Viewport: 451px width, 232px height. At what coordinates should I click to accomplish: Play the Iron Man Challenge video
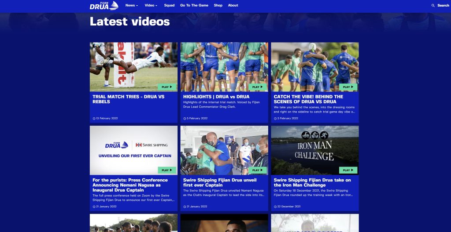[x=348, y=170]
